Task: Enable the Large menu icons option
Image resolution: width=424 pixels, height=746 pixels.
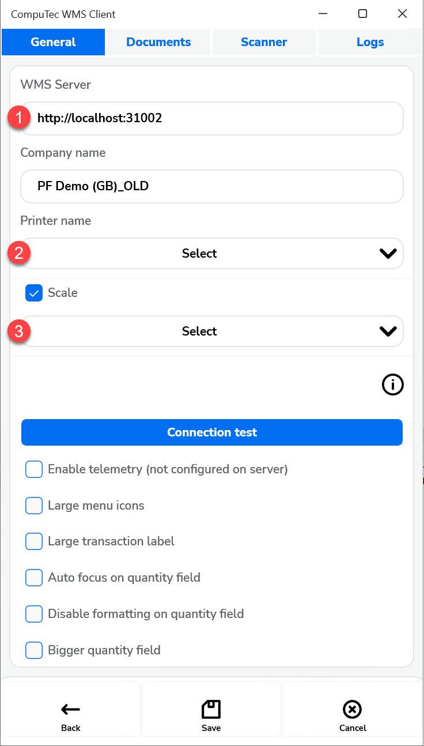Action: (33, 506)
